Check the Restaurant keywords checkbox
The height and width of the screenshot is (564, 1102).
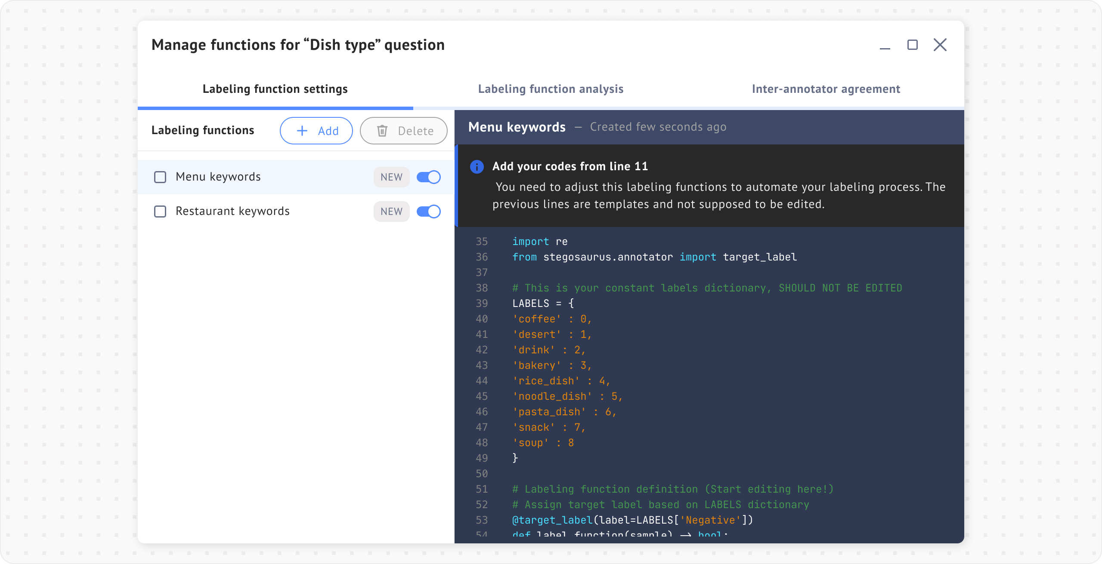coord(160,211)
